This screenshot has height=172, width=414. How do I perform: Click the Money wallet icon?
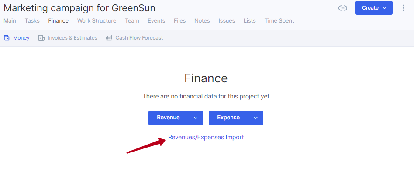tap(7, 38)
